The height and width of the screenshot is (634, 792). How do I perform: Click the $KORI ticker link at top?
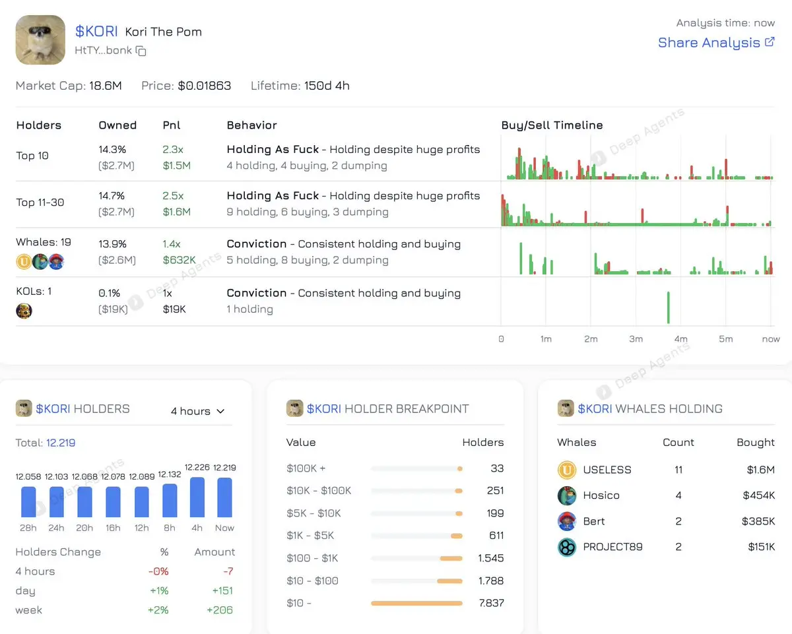[96, 31]
